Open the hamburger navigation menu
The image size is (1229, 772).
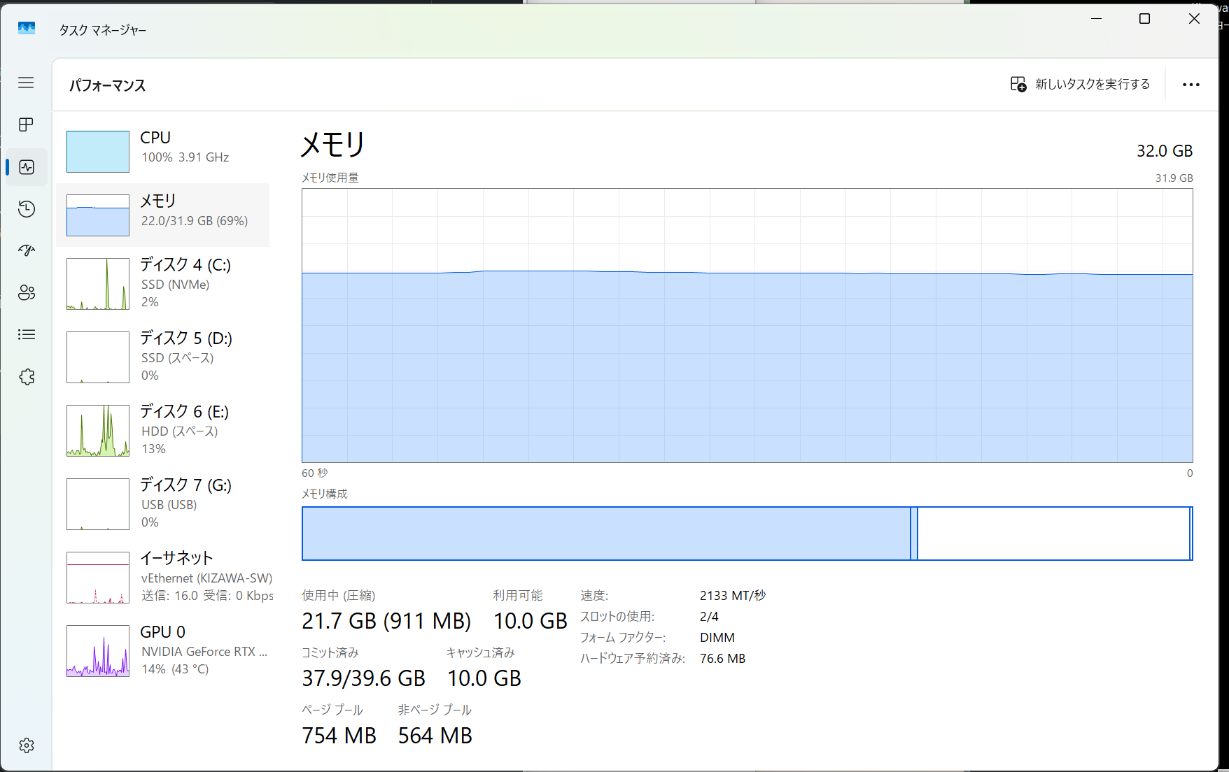click(26, 83)
